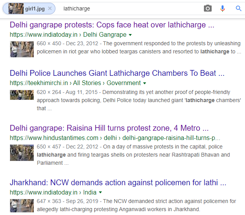The height and width of the screenshot is (215, 245).
Task: Click the camera search-by-image icon
Action: [x=208, y=9]
